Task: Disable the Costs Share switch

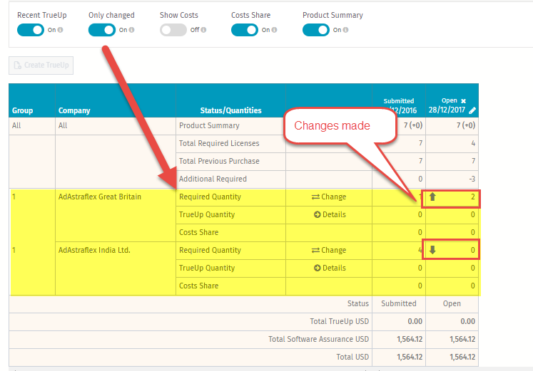Action: (245, 30)
